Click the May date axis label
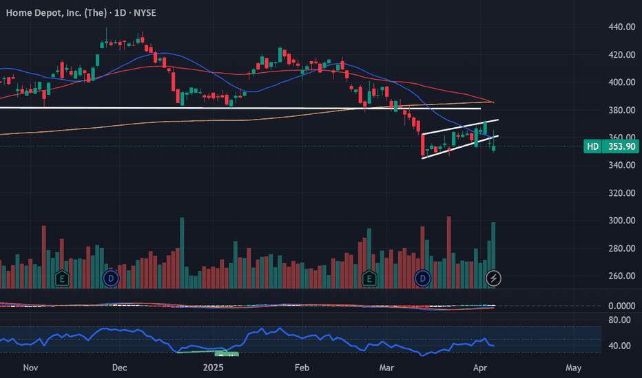The width and height of the screenshot is (642, 378). (x=574, y=368)
